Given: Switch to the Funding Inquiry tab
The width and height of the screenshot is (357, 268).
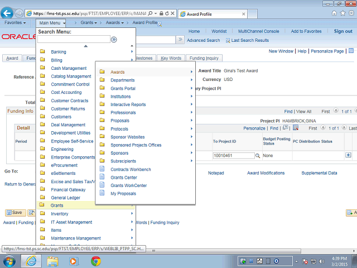Looking at the screenshot, I should click(x=204, y=58).
